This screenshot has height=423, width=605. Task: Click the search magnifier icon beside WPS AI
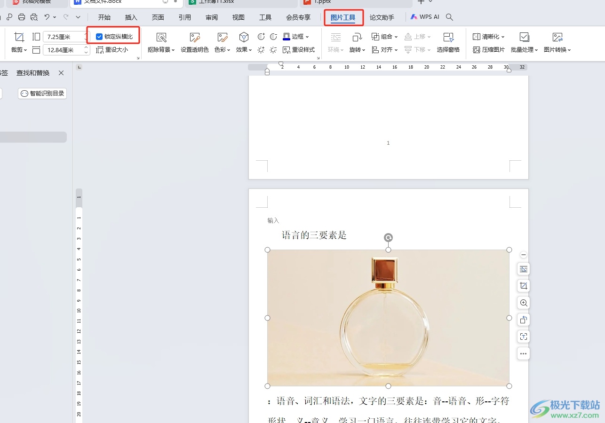point(449,17)
